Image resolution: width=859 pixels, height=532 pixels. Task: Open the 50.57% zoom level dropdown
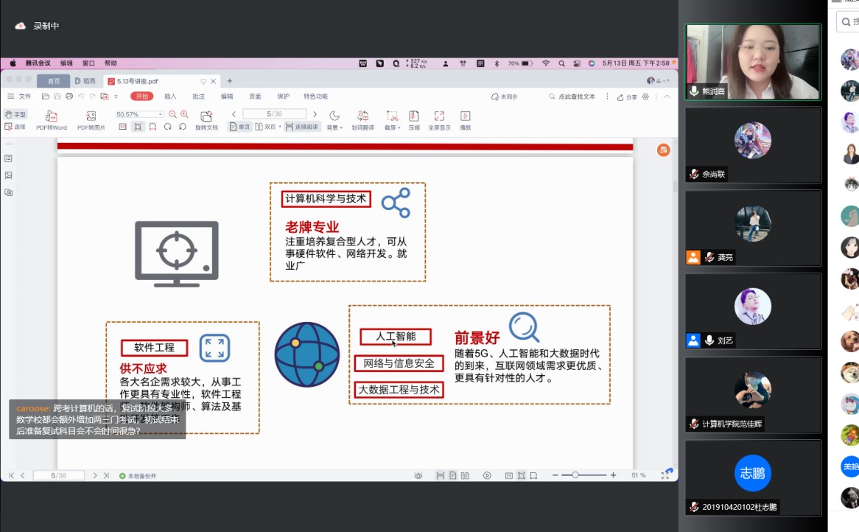pyautogui.click(x=161, y=115)
